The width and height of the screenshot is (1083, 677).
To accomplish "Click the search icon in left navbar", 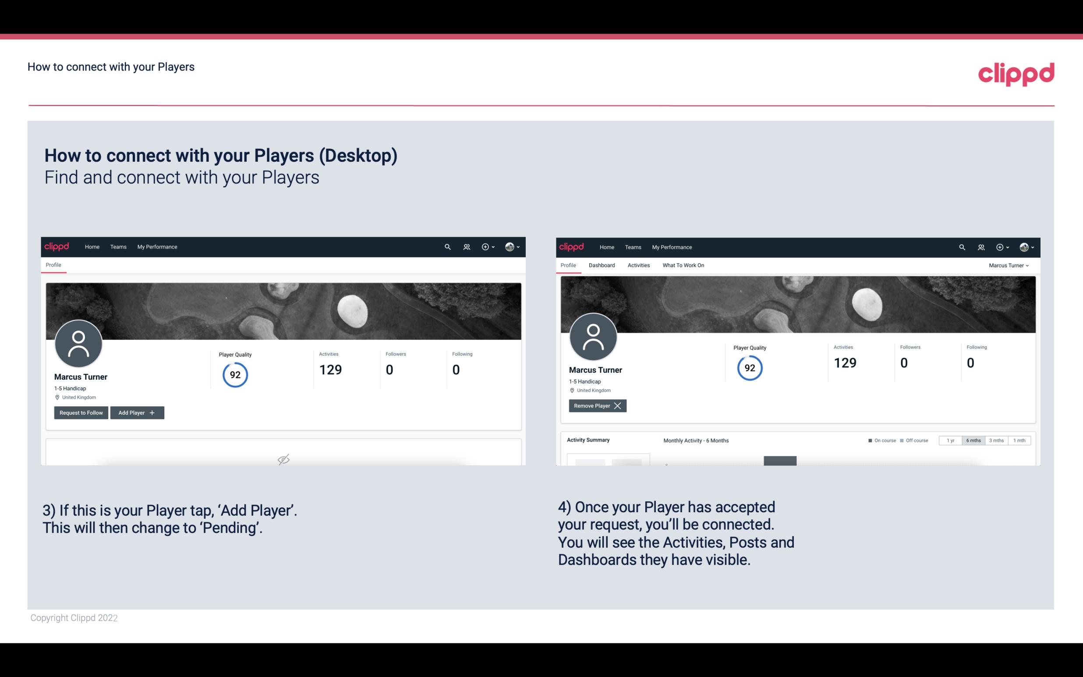I will [x=447, y=246].
